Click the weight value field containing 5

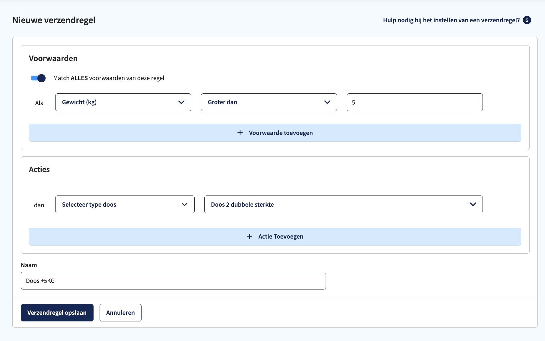pyautogui.click(x=415, y=102)
